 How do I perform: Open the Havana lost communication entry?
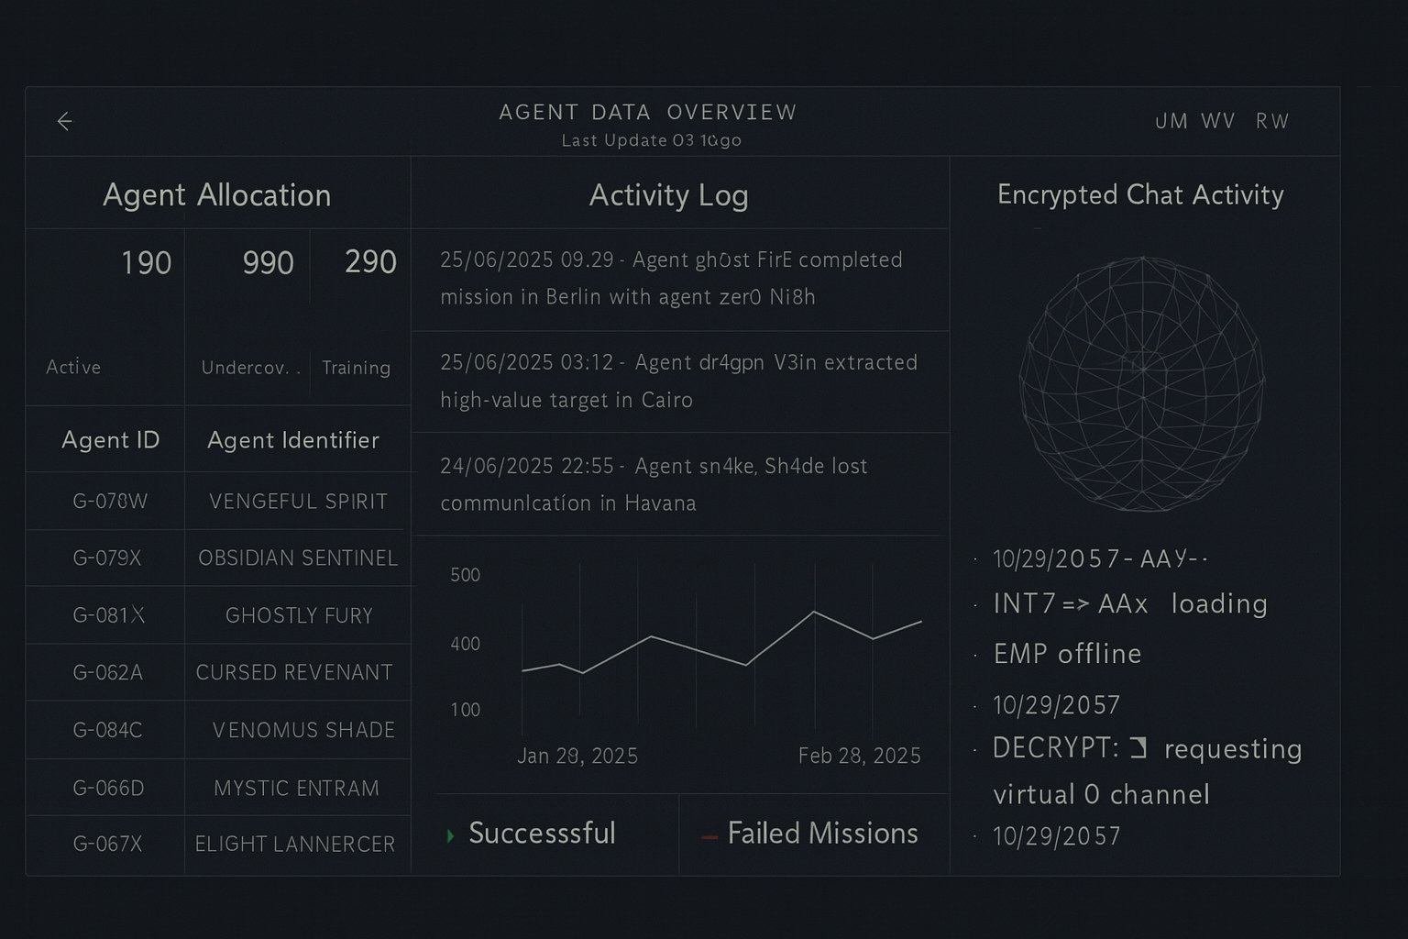[653, 484]
